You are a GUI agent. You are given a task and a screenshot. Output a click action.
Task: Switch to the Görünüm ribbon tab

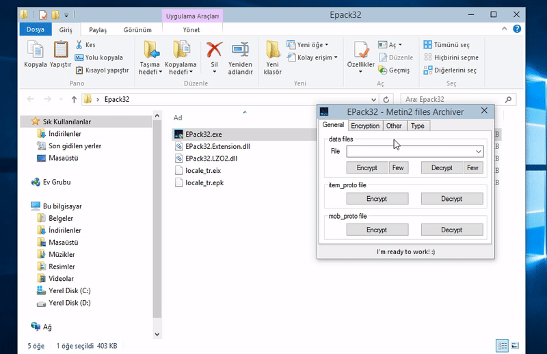click(137, 29)
